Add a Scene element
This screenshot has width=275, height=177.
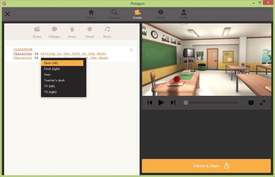37,32
